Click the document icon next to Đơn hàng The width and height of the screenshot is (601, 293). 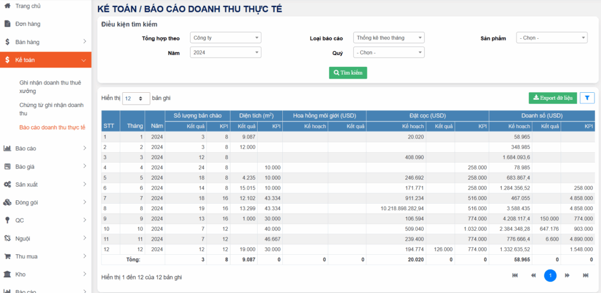click(x=7, y=24)
